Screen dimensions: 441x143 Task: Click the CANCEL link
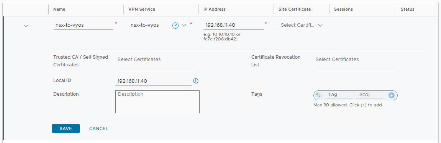coord(99,129)
